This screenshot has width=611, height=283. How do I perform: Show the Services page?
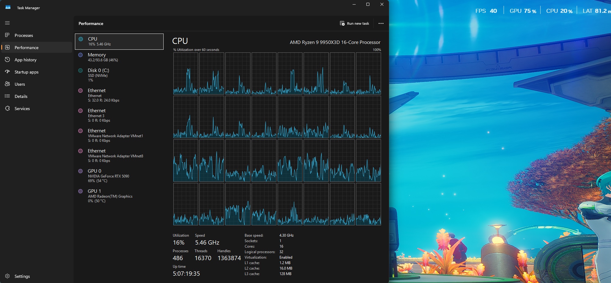pyautogui.click(x=37, y=109)
